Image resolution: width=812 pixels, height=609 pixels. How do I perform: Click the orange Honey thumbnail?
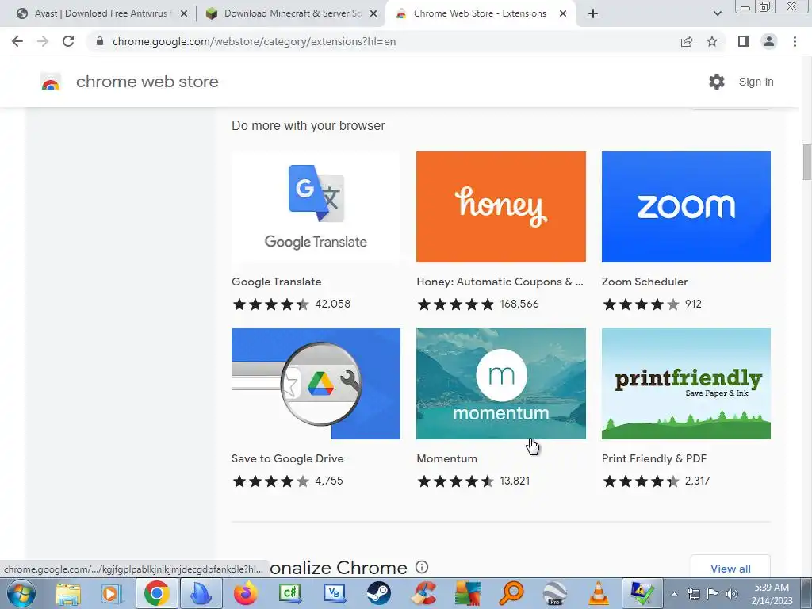[501, 207]
